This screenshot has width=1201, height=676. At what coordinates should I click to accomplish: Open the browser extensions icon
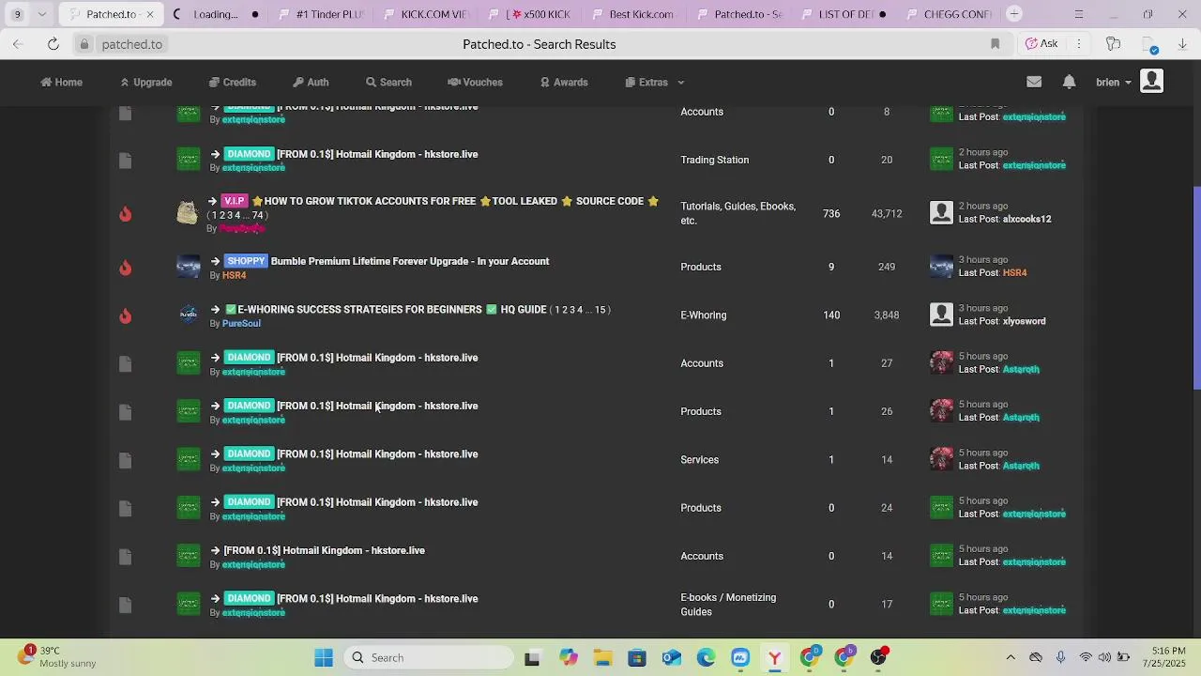(1113, 44)
